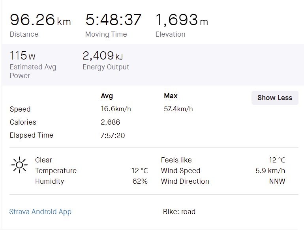Click the 2,409 kJ energy output
Screen dimensions: 304x235
click(x=103, y=56)
